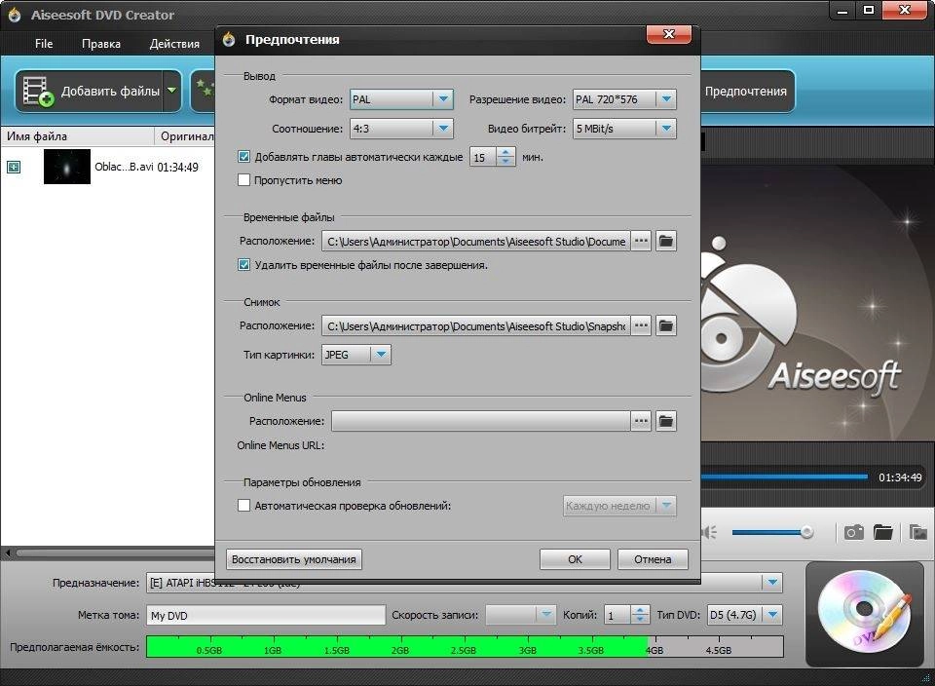Click the copies count field

click(617, 615)
